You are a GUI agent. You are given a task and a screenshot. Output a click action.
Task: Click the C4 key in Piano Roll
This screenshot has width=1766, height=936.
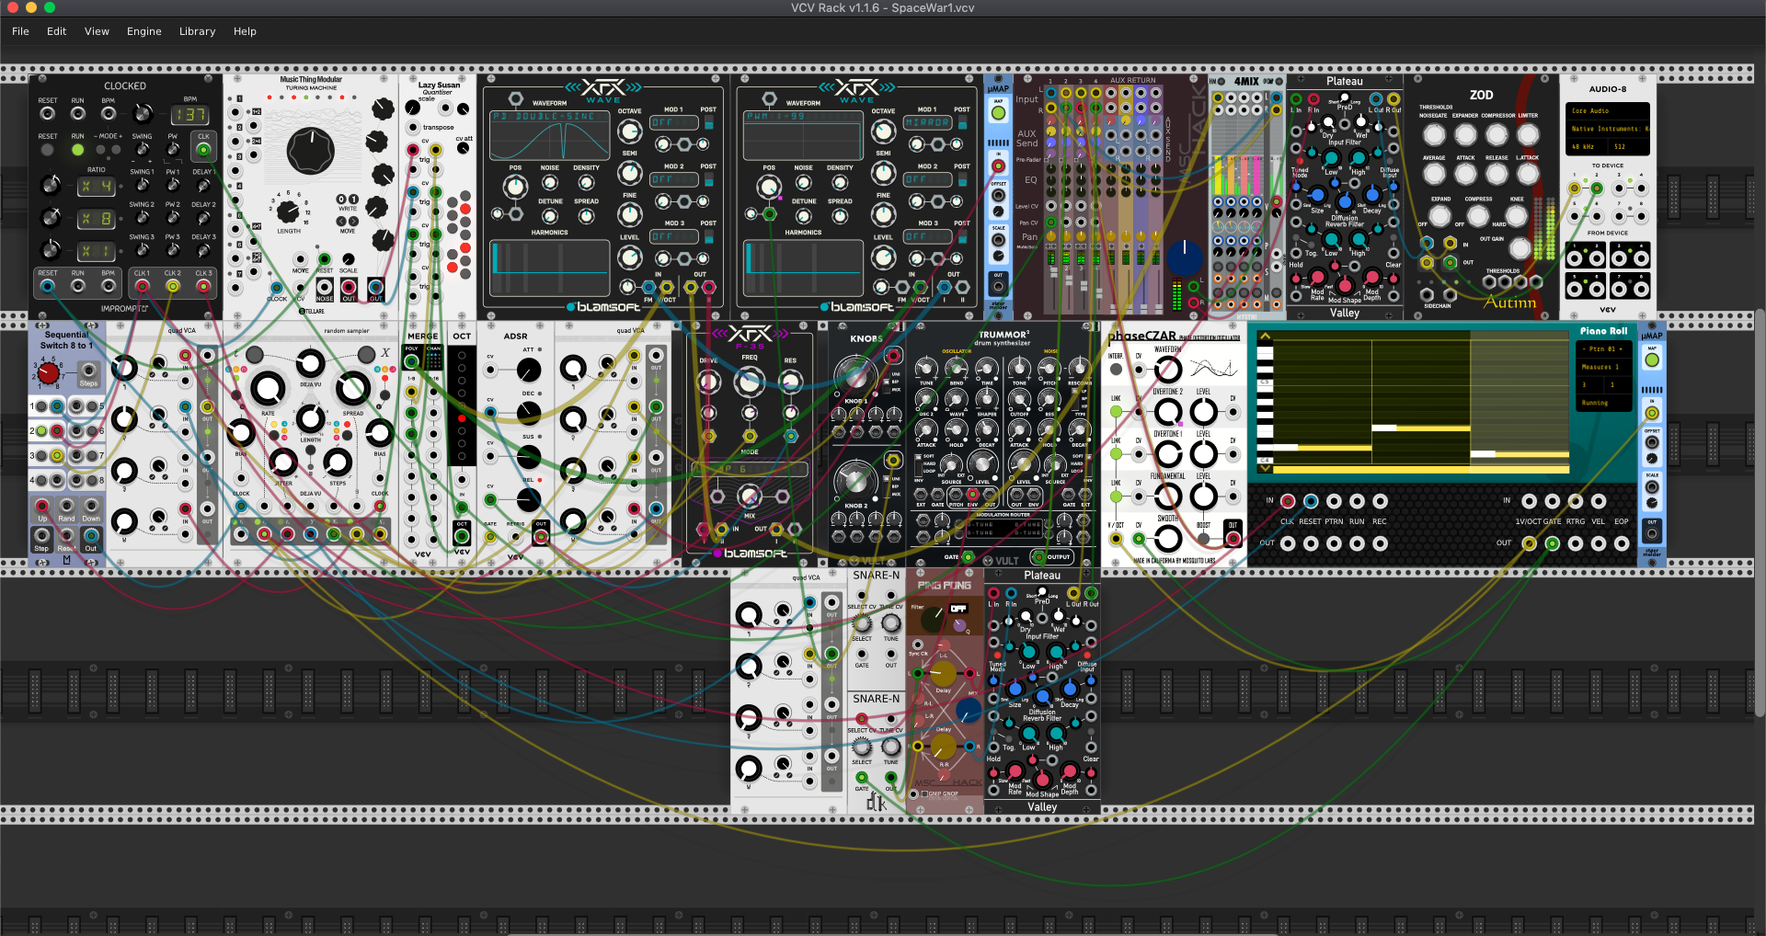pos(1264,460)
